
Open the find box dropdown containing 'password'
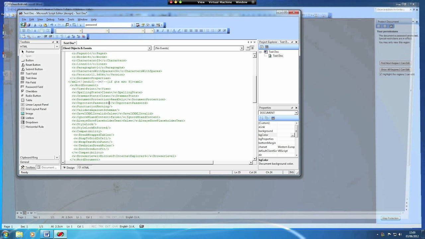(132, 25)
